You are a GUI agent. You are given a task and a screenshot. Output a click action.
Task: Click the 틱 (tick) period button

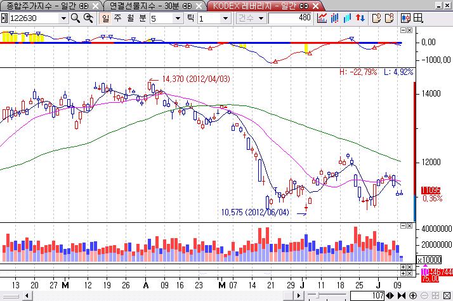[x=190, y=18]
